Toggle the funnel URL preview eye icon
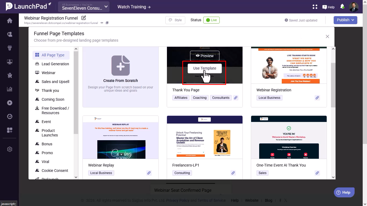Image resolution: width=367 pixels, height=206 pixels. (102, 23)
